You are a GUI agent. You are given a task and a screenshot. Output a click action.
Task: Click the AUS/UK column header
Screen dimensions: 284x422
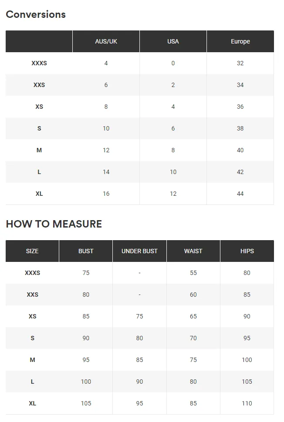106,41
